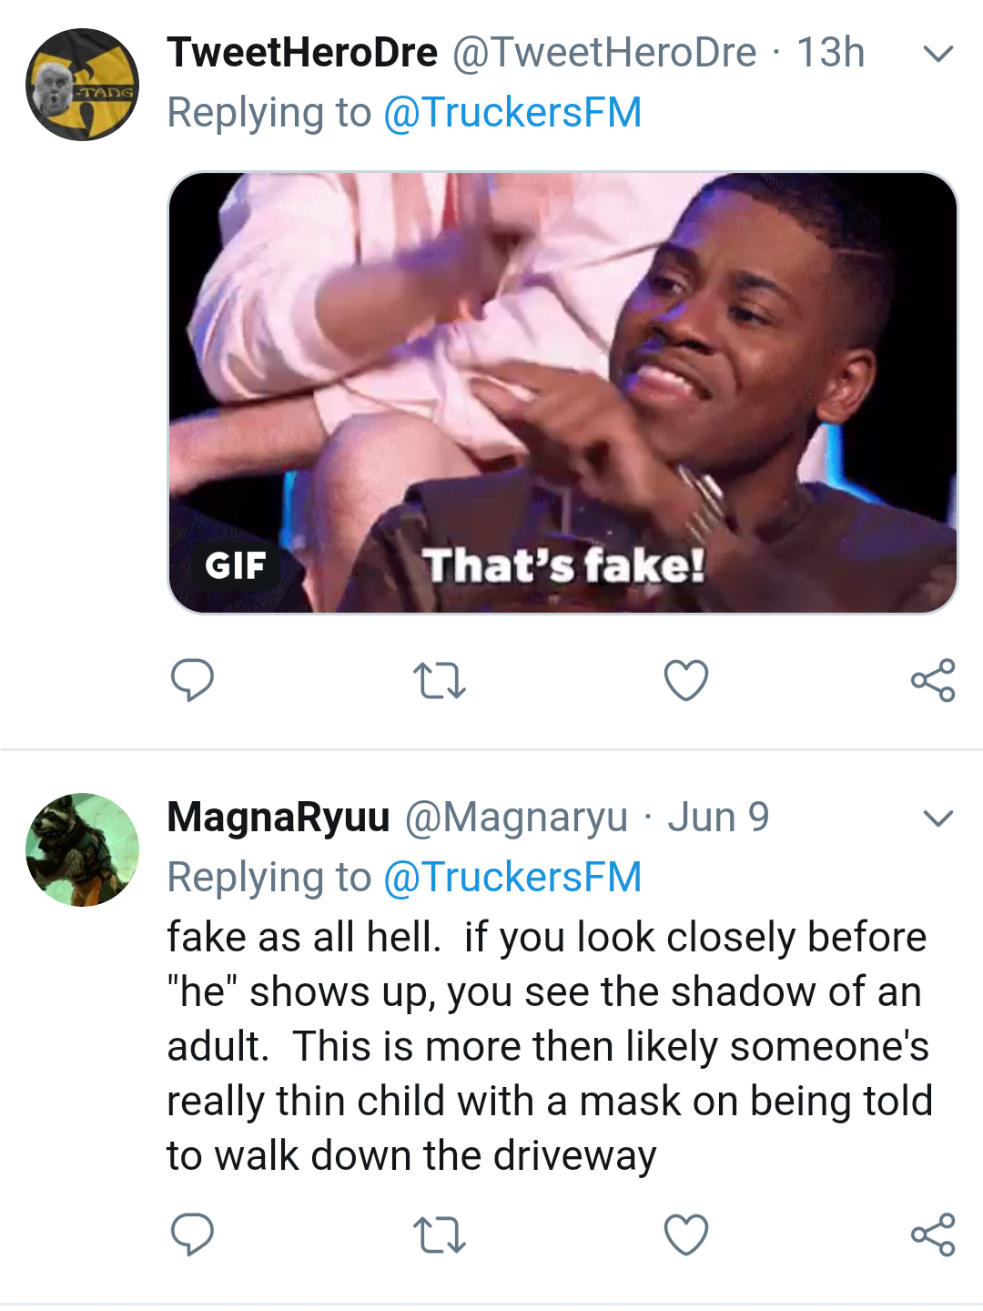This screenshot has height=1311, width=983.
Task: Open TweetHeroDre's Wu-Tang profile picture
Action: 83,85
